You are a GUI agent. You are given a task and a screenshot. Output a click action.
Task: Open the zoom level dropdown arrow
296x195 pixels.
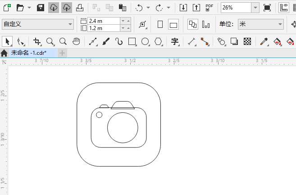[255, 8]
